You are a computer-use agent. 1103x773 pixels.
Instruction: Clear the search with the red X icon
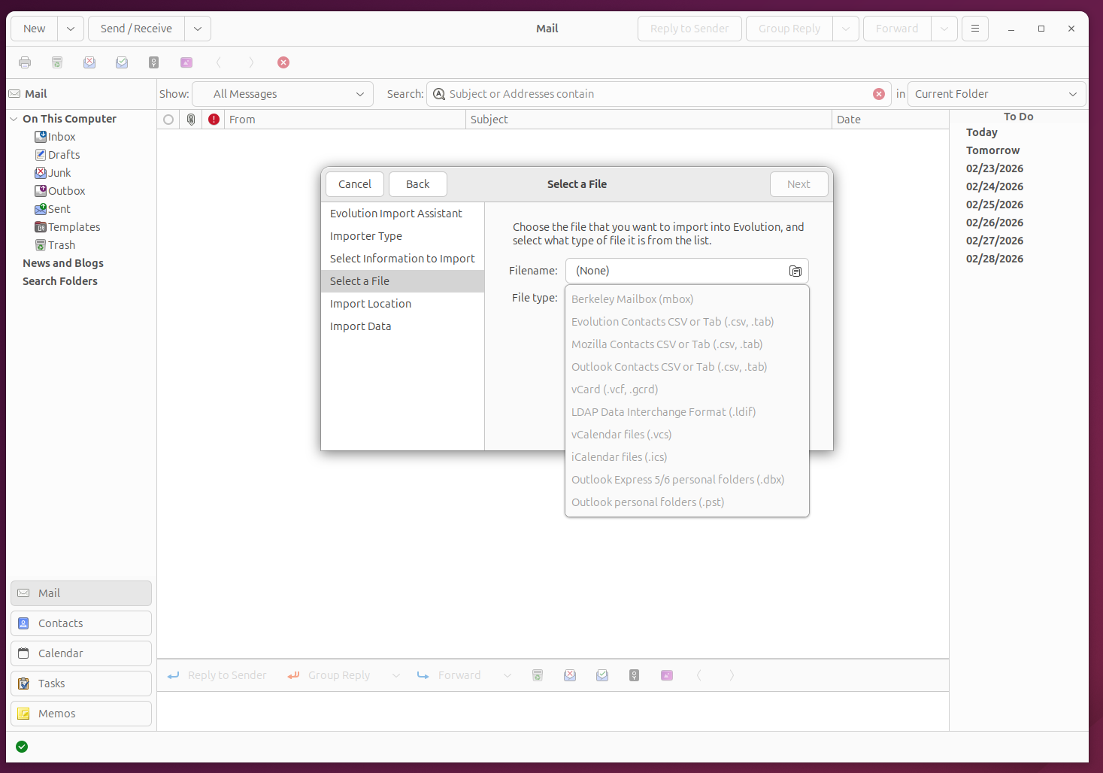point(879,94)
